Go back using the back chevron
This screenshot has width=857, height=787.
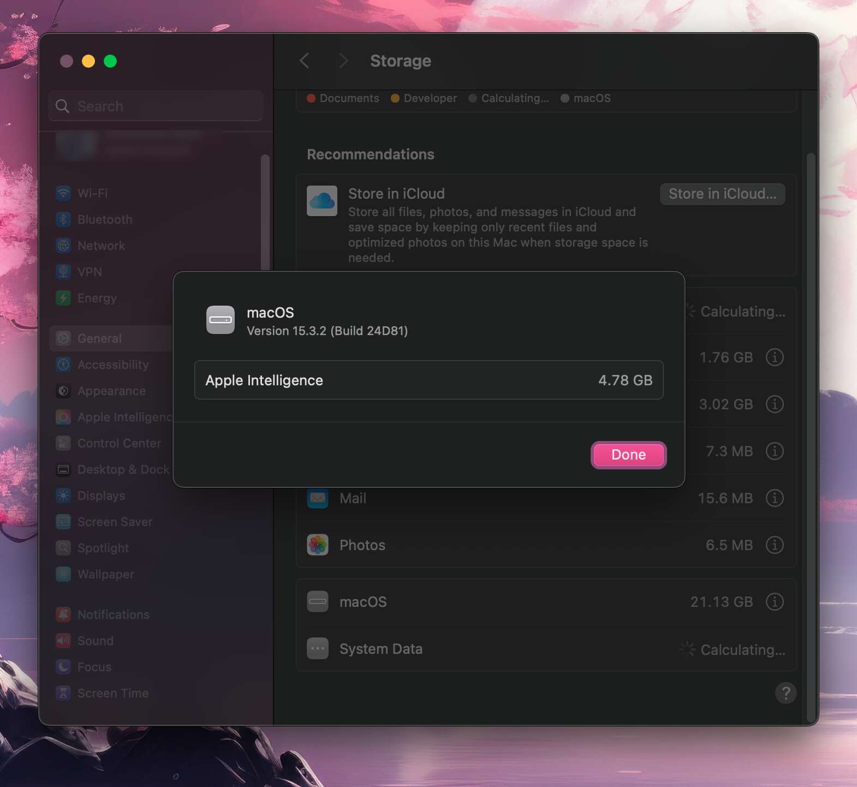click(305, 61)
